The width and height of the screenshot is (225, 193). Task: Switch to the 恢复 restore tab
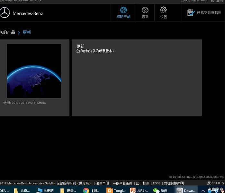145,13
